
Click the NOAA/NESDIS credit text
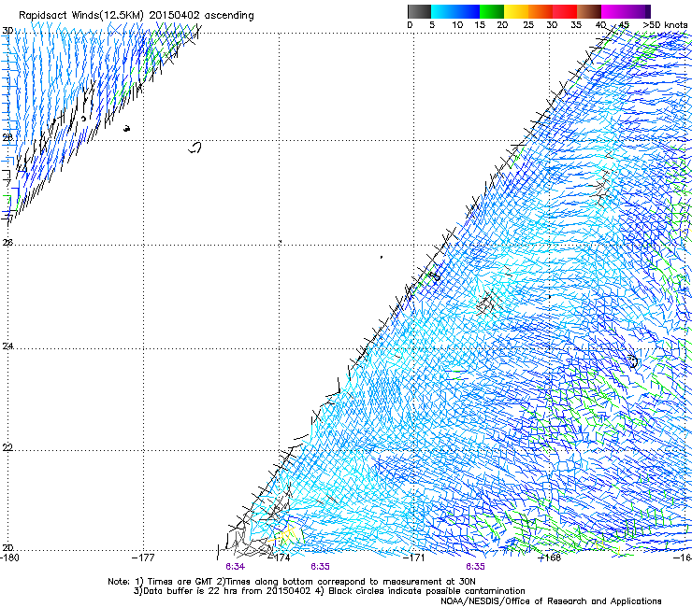551,601
